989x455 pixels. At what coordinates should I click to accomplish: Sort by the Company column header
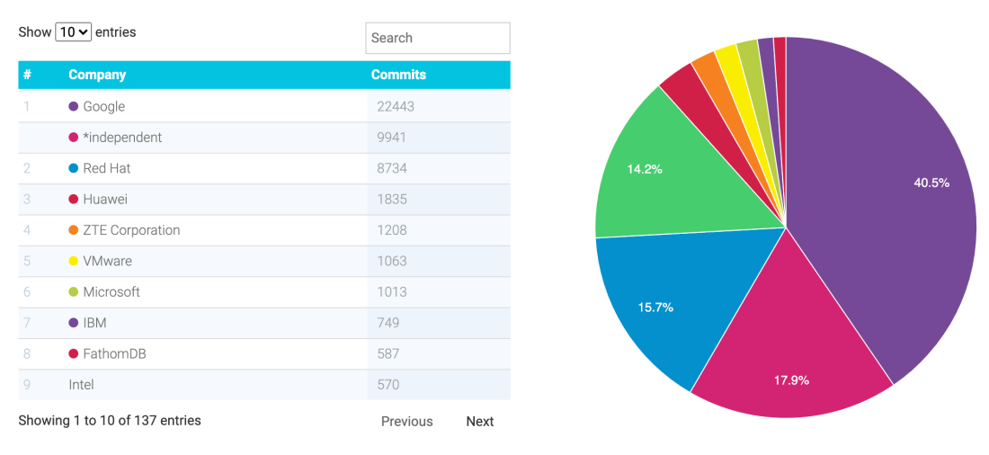[97, 75]
